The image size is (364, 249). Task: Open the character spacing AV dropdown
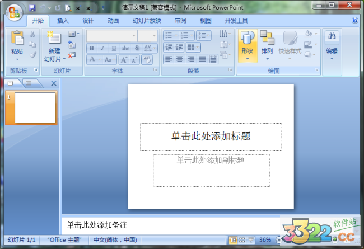point(150,48)
